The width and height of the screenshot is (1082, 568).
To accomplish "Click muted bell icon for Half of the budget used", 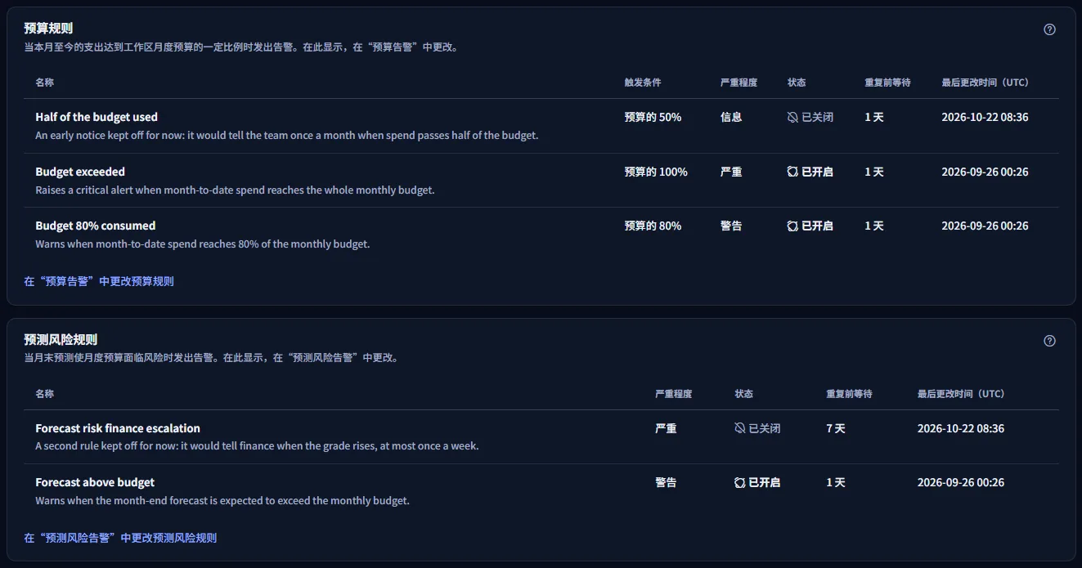I will click(x=792, y=117).
